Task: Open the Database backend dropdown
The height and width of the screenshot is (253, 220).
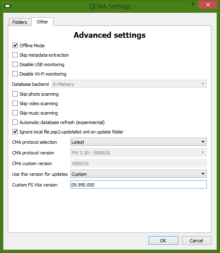Action: coord(129,84)
